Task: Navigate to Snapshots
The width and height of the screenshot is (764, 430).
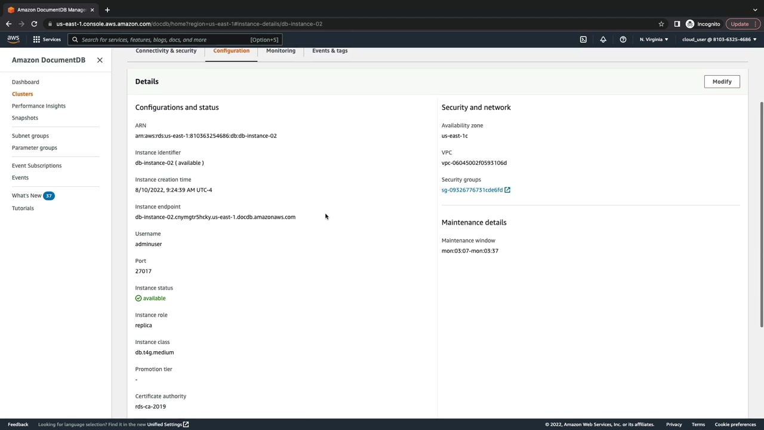Action: point(25,118)
